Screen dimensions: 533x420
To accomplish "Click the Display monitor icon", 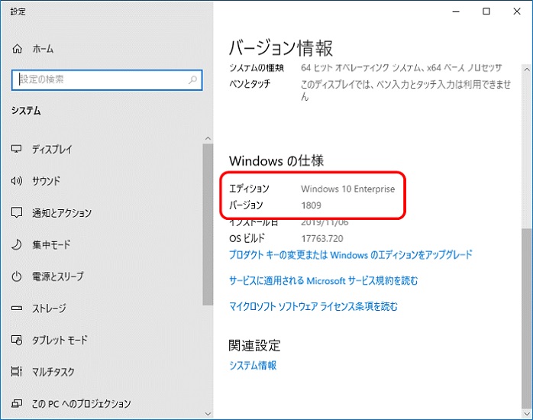I will click(x=16, y=149).
